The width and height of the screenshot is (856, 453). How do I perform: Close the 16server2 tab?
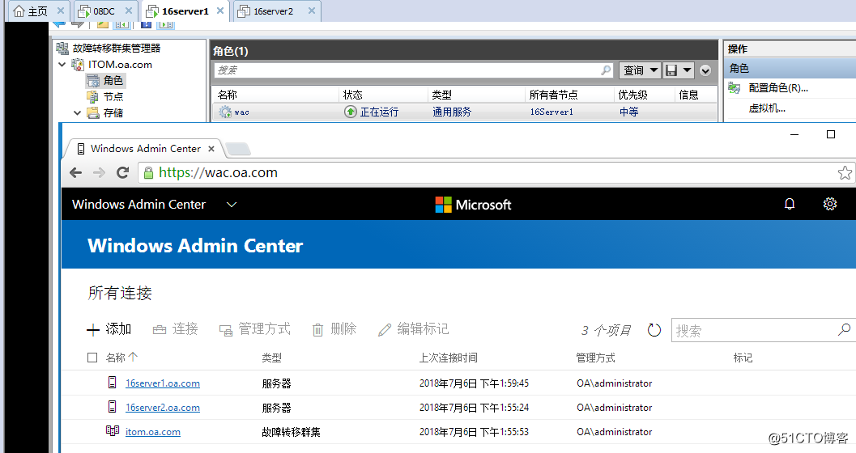click(x=311, y=11)
